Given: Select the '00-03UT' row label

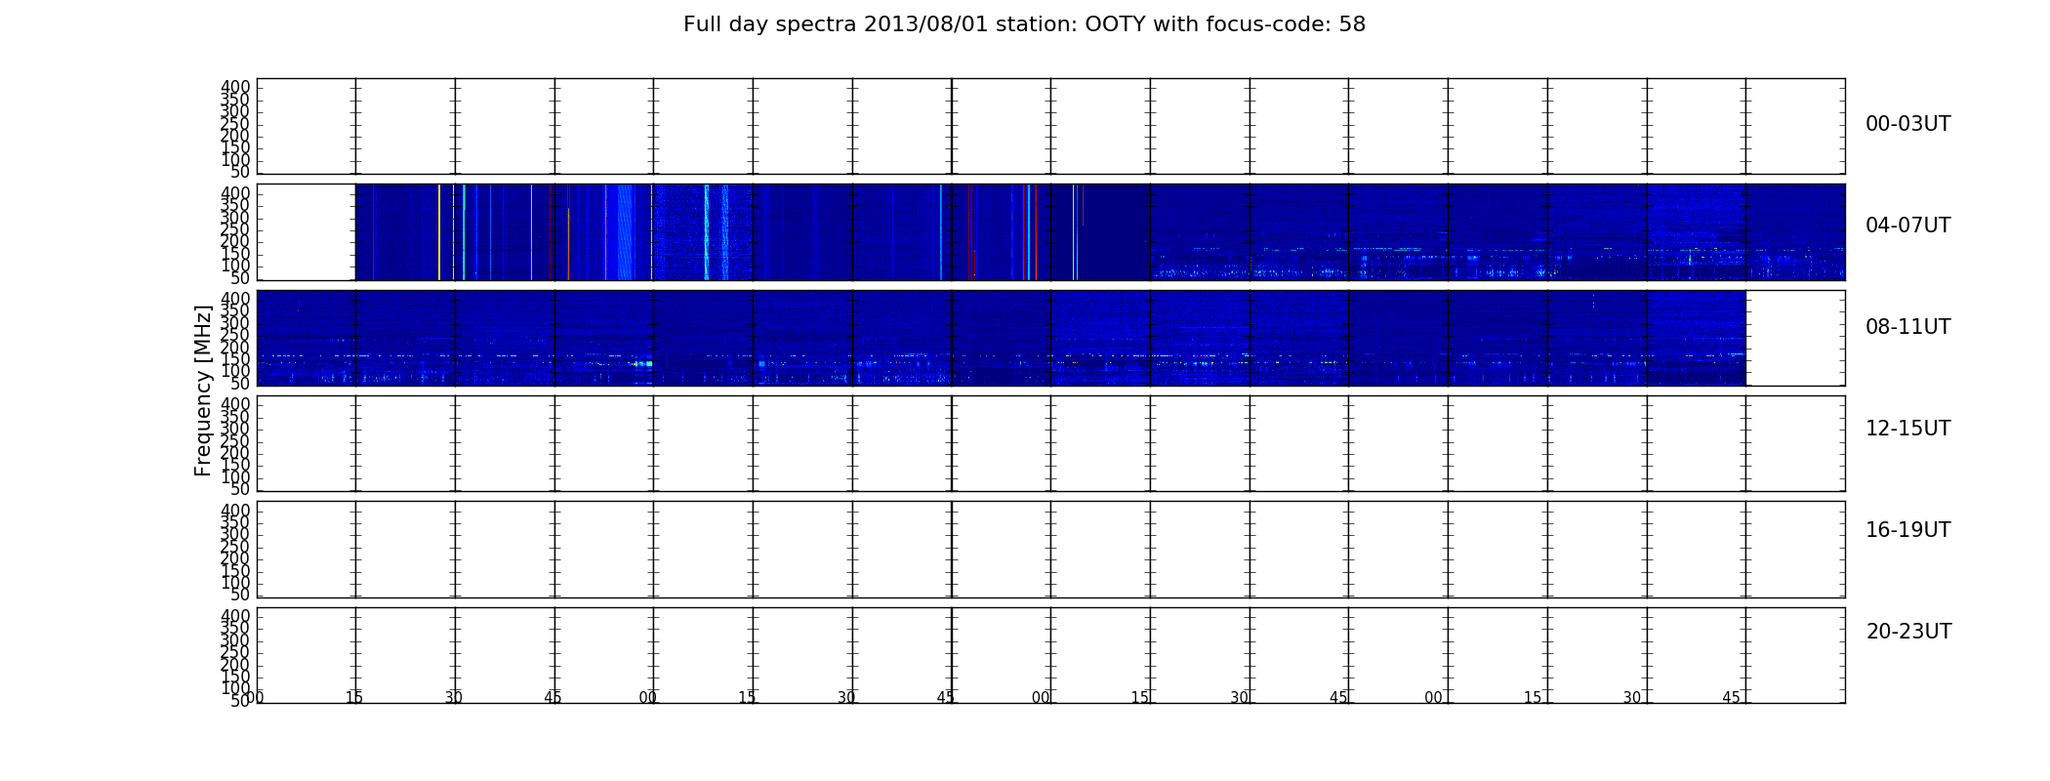Looking at the screenshot, I should click(1908, 124).
